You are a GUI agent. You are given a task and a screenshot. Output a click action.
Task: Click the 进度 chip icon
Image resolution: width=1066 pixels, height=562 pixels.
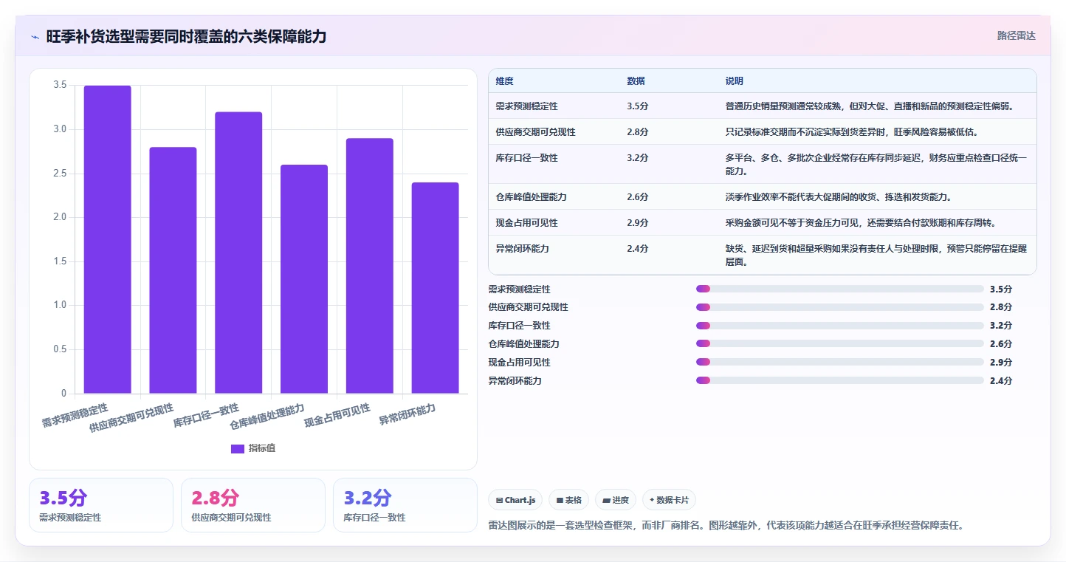tap(606, 500)
